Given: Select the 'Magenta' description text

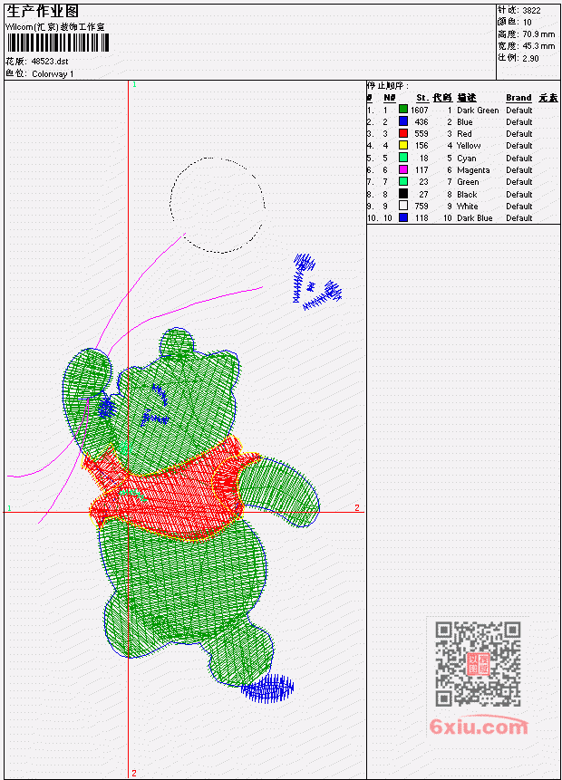Looking at the screenshot, I should point(473,170).
